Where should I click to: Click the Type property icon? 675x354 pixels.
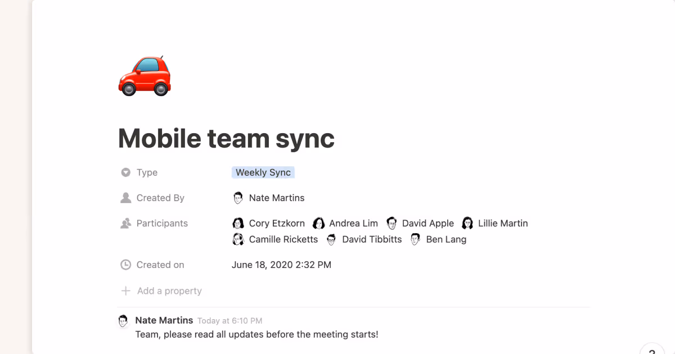(125, 172)
